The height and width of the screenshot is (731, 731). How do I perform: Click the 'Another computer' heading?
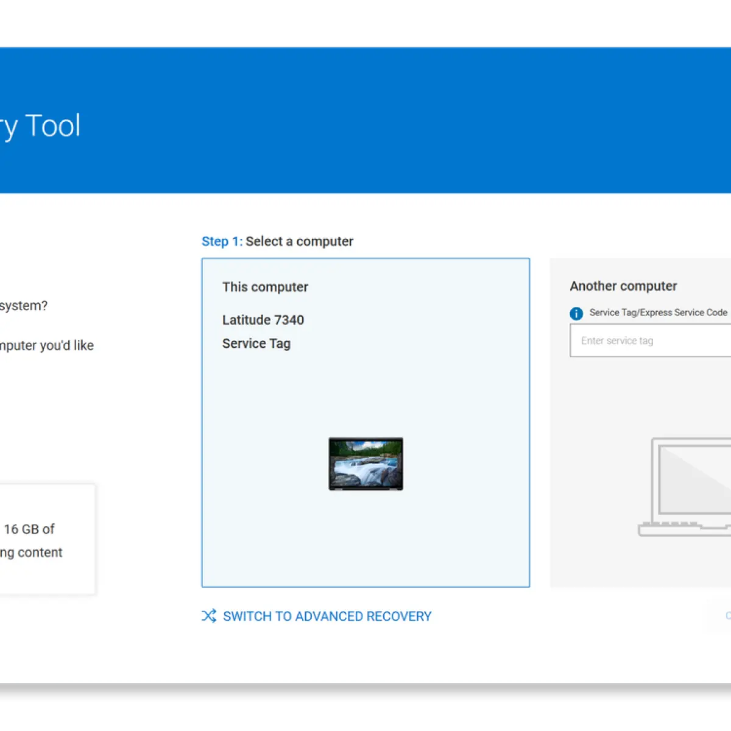point(623,286)
